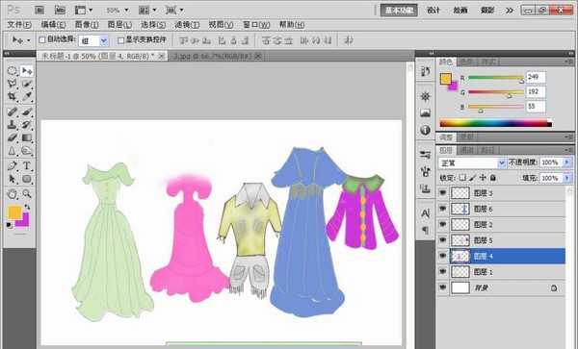The width and height of the screenshot is (578, 349).
Task: Select the Elliptical Marquee tool
Action: 12,71
